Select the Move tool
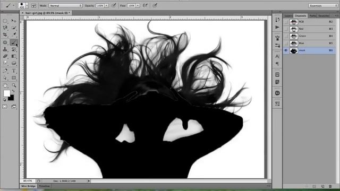 14,21
